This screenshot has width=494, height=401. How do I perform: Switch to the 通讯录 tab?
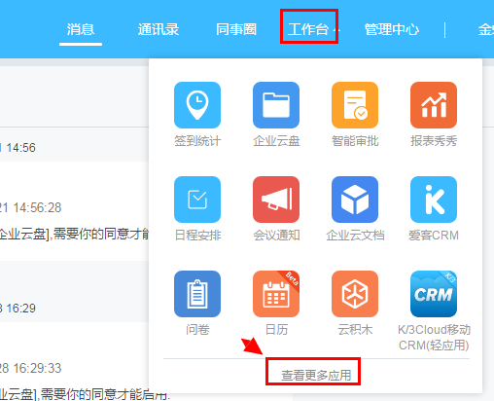point(159,29)
